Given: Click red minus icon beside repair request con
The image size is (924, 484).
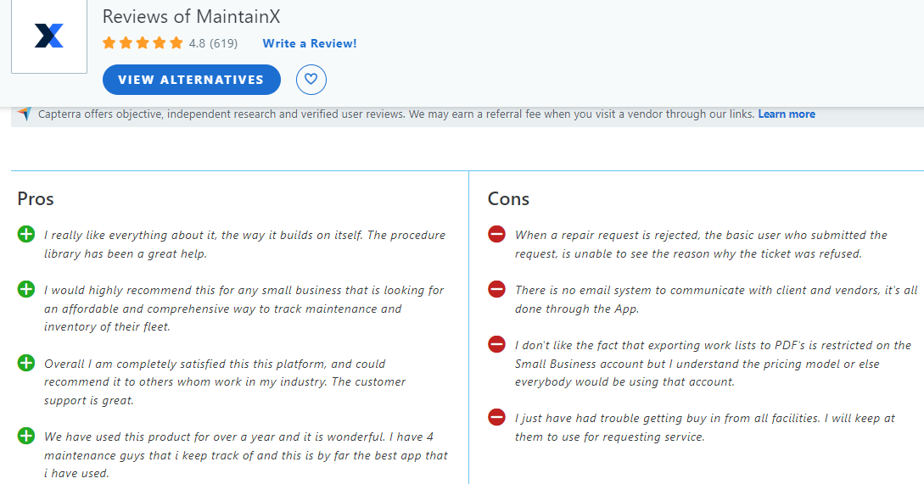Looking at the screenshot, I should click(x=496, y=234).
